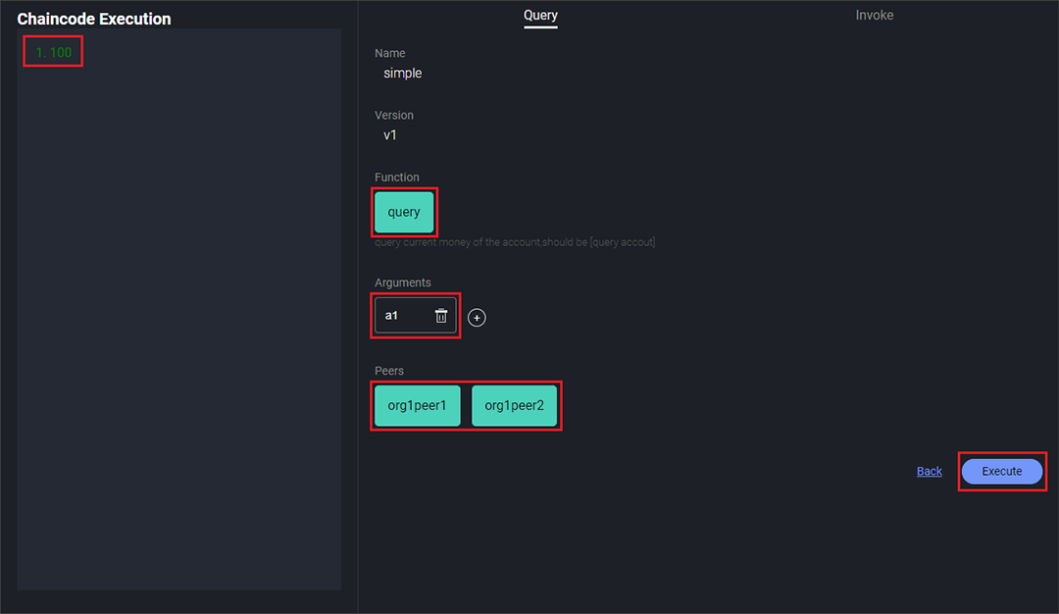Click the 'Chaincode Execution' heading
1059x614 pixels.
point(94,19)
